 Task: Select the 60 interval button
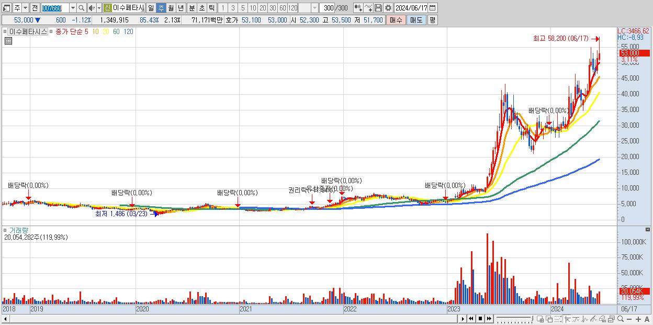point(283,8)
